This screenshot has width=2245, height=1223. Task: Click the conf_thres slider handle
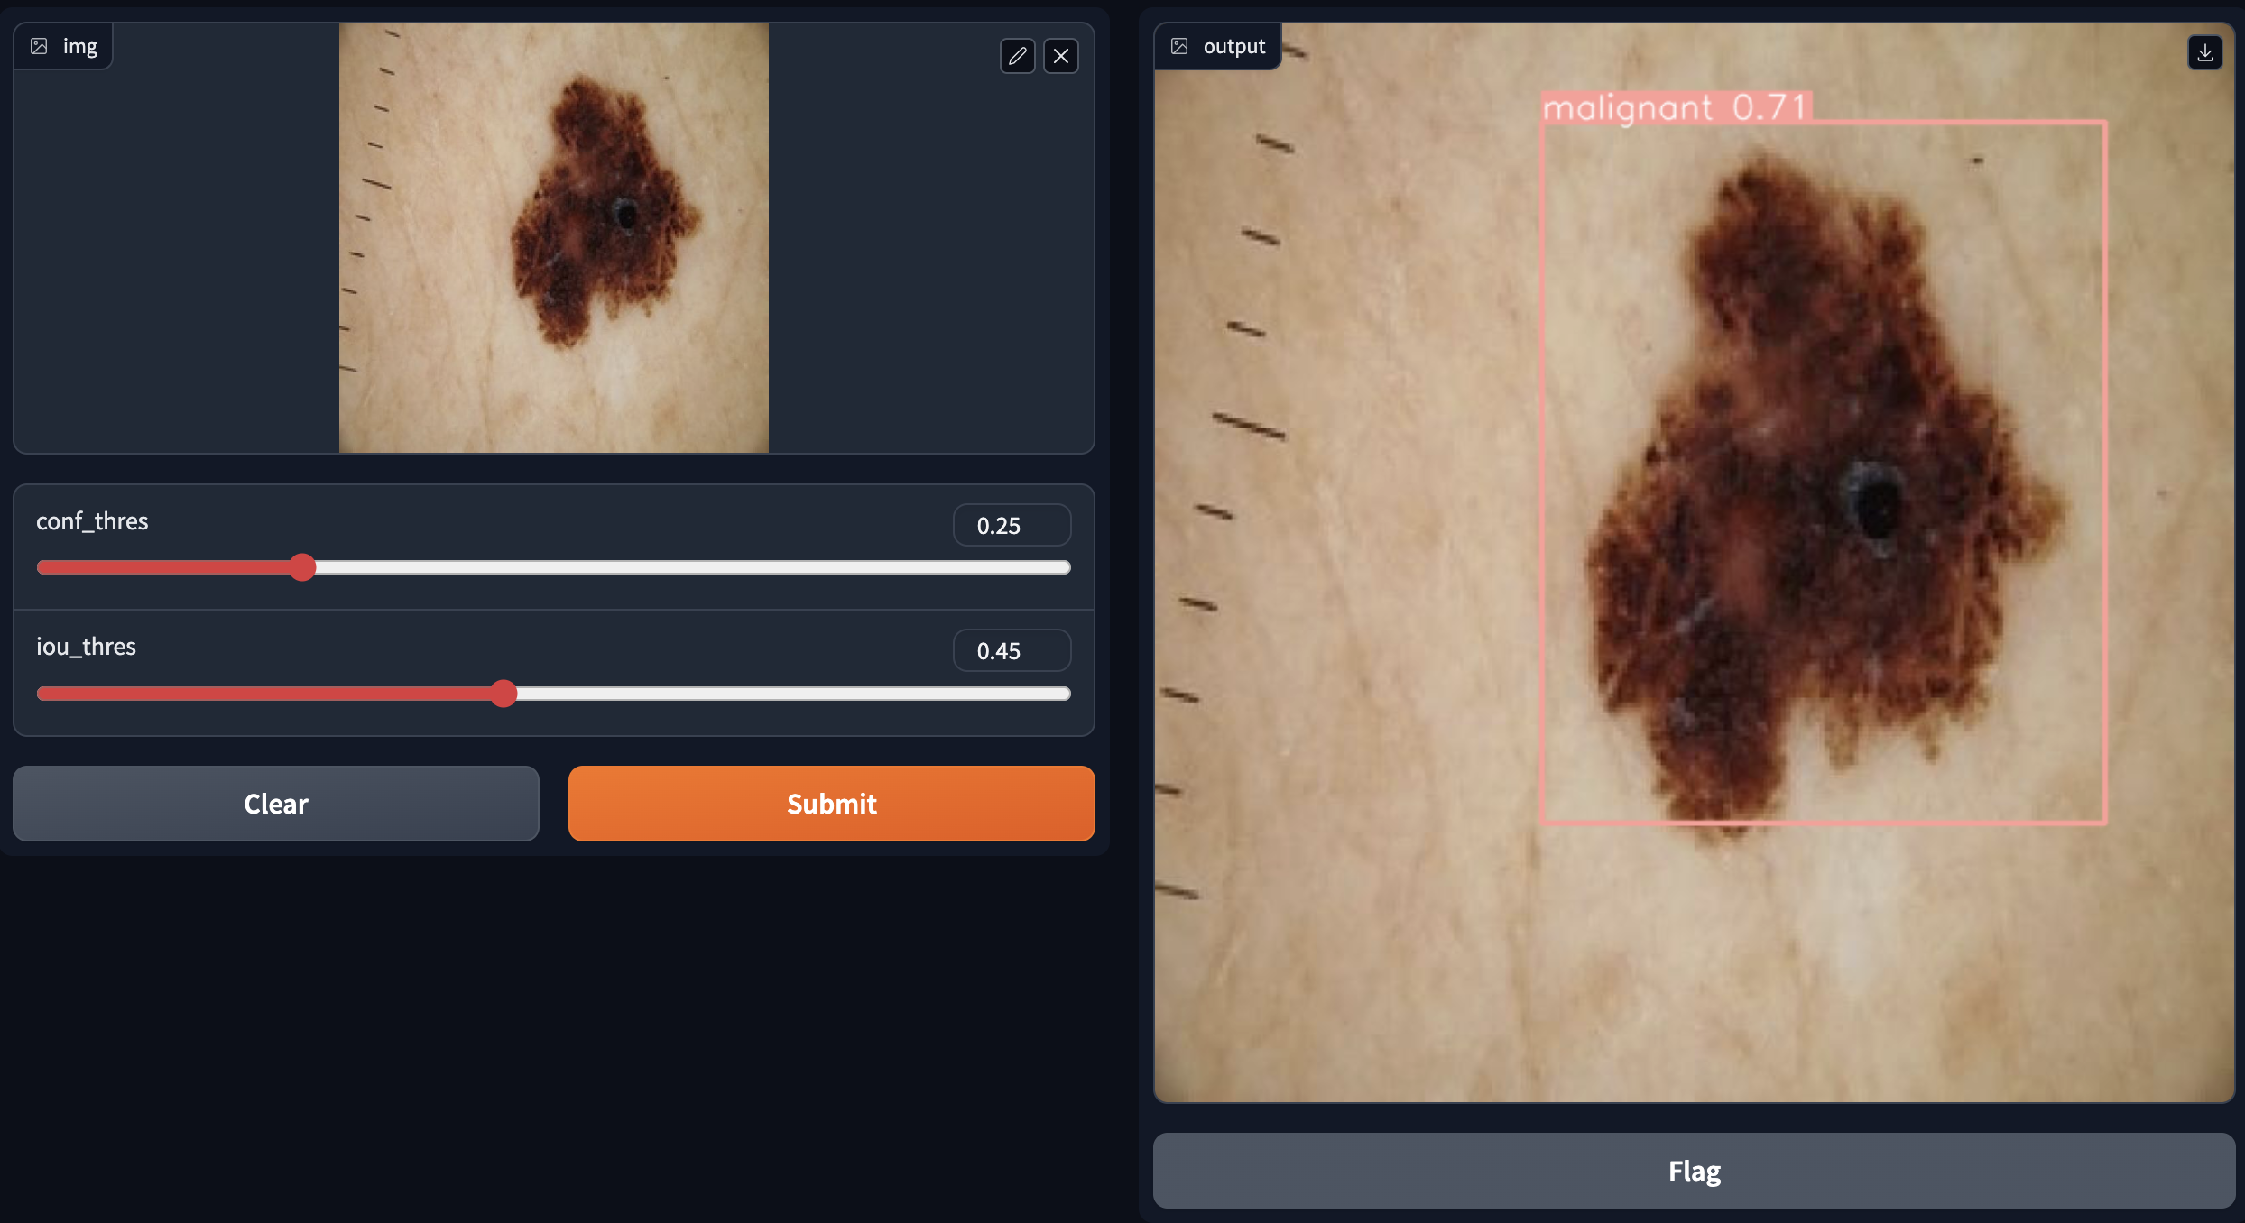coord(303,567)
